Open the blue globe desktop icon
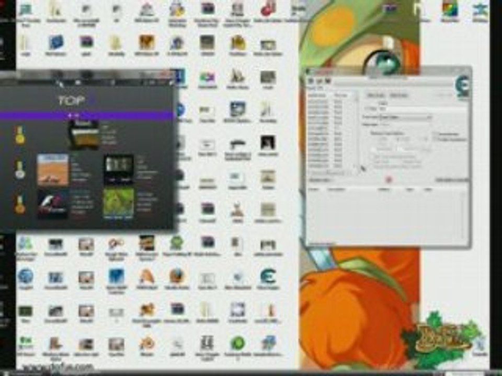502x376 pixels. point(26,276)
